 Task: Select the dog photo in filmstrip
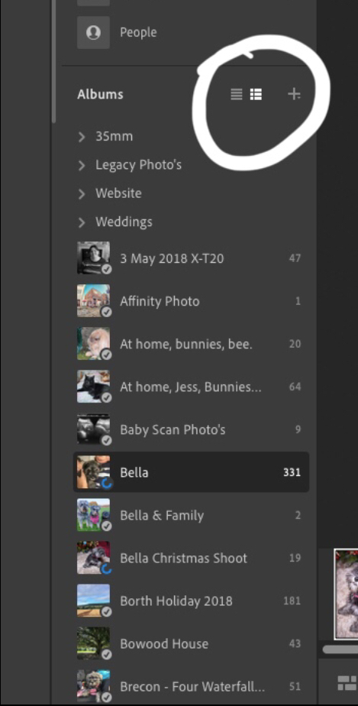(x=347, y=594)
